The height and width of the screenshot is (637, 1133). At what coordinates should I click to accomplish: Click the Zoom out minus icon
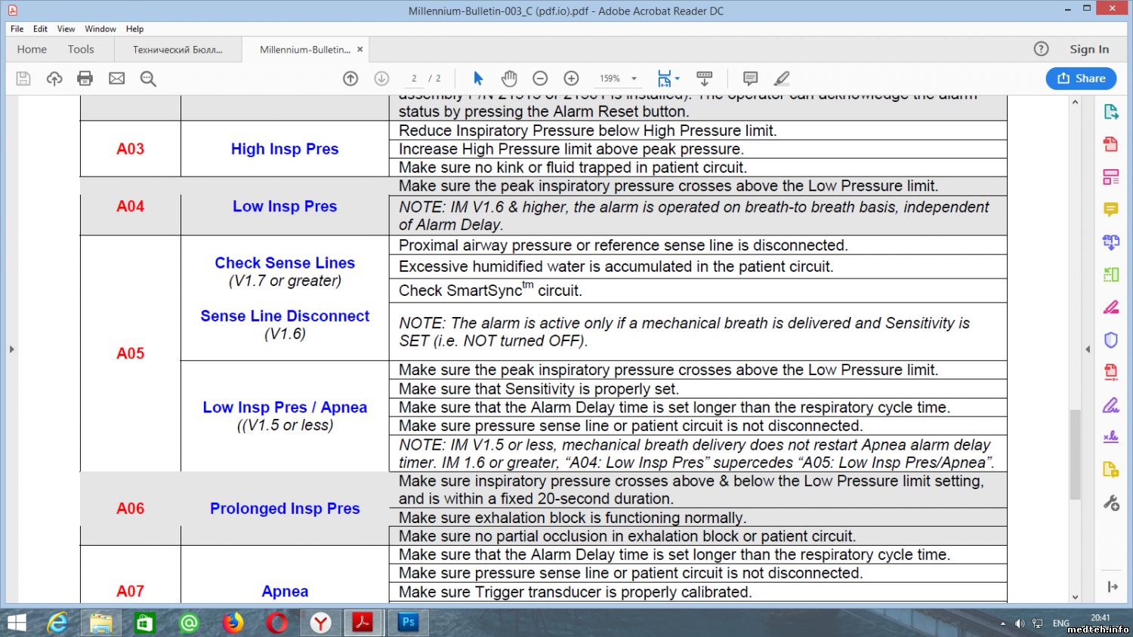(540, 78)
